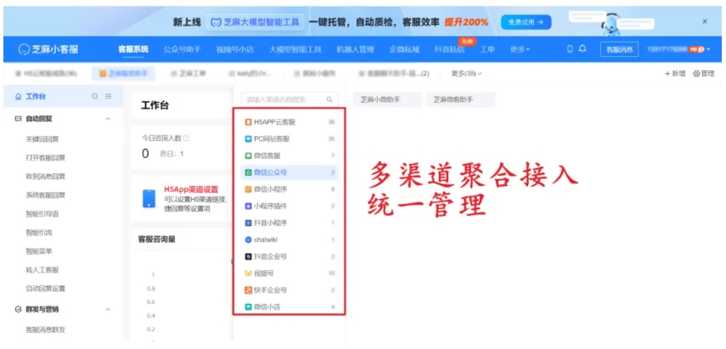Screen dimensions: 726x349
Task: Click the 微信小店 channel icon
Action: point(248,307)
